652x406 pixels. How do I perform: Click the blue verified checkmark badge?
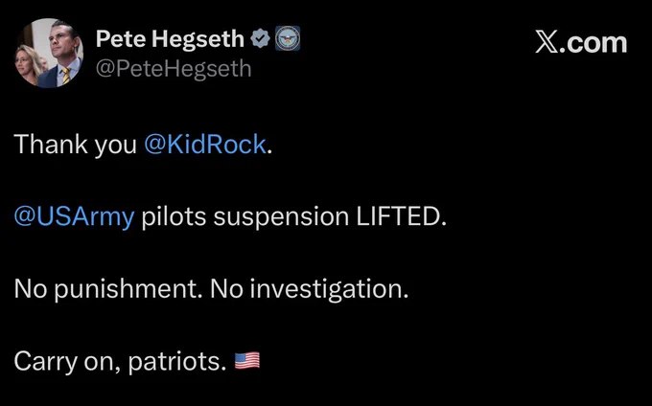pos(260,40)
